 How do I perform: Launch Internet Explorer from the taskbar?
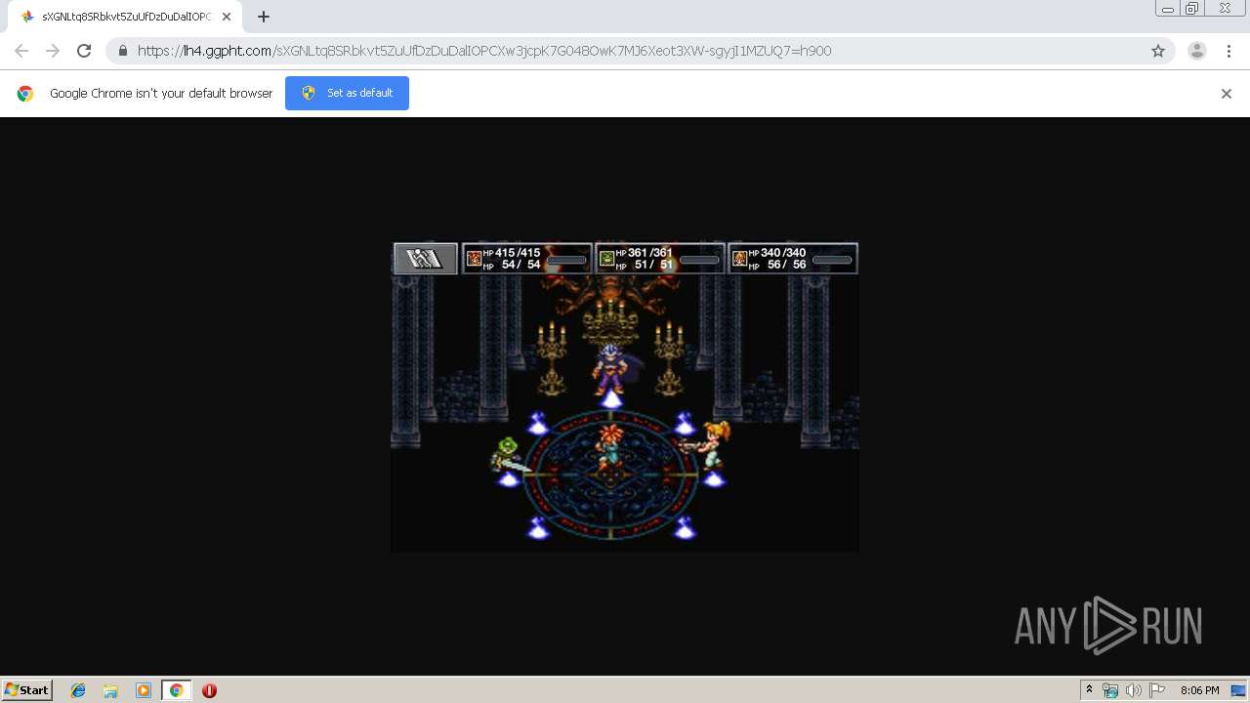tap(78, 690)
